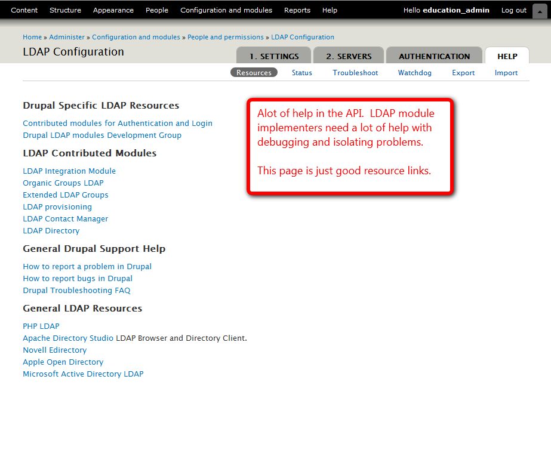This screenshot has height=450, width=551.
Task: Select the Troubleshoot sub-tab
Action: (355, 73)
